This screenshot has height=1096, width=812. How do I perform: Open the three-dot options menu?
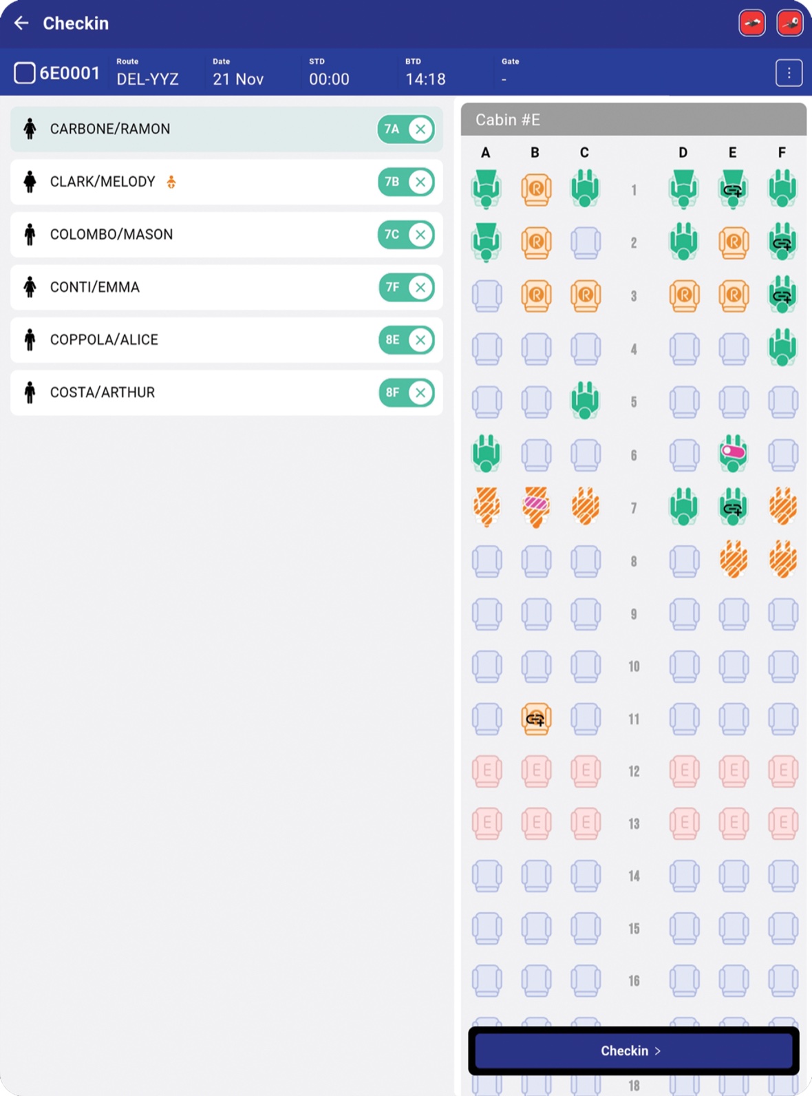coord(789,72)
